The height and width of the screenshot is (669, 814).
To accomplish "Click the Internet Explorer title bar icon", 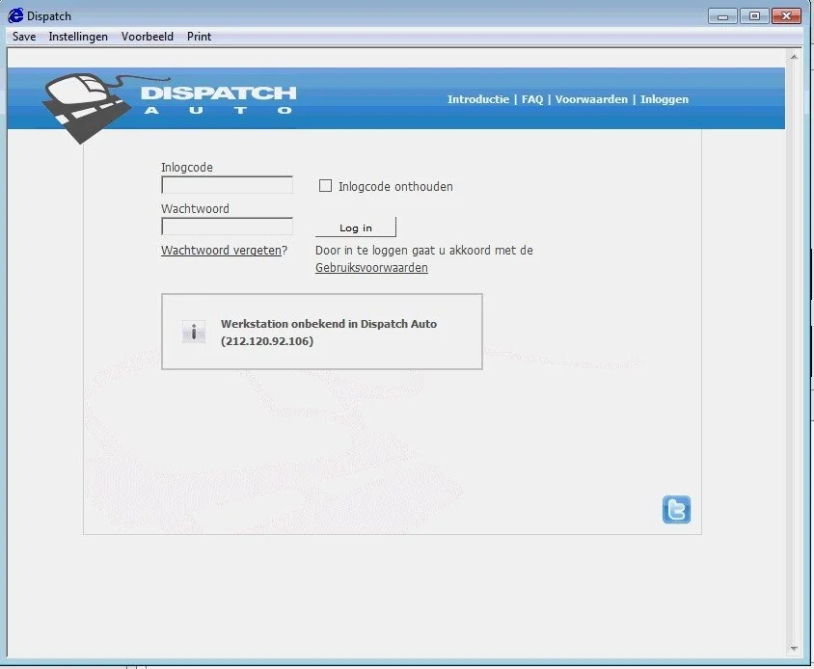I will [15, 15].
